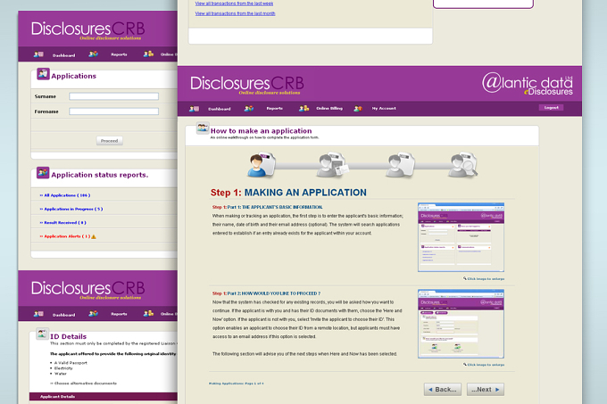This screenshot has width=607, height=404.
Task: Go to the Next walkthrough page
Action: point(486,390)
